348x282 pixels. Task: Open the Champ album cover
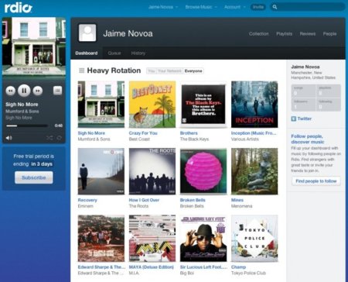[254, 239]
